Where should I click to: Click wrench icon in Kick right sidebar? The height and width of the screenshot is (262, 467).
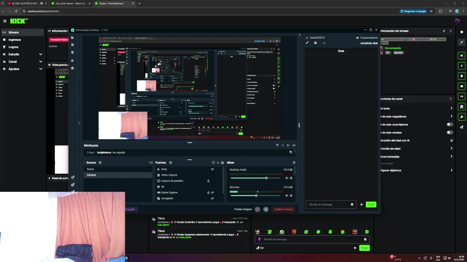[x=462, y=117]
